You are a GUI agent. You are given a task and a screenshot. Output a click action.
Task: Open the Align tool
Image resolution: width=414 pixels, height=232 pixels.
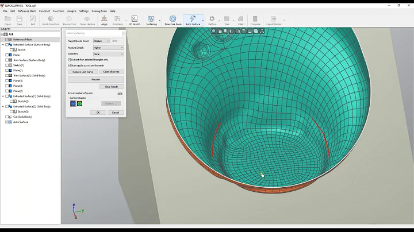pyautogui.click(x=104, y=20)
